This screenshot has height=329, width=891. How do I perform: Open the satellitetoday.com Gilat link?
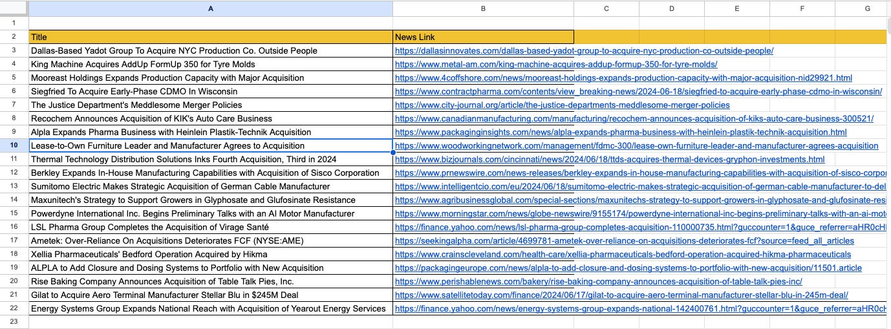621,295
